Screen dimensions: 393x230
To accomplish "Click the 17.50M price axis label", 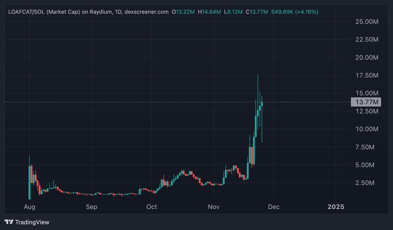I will pyautogui.click(x=367, y=76).
